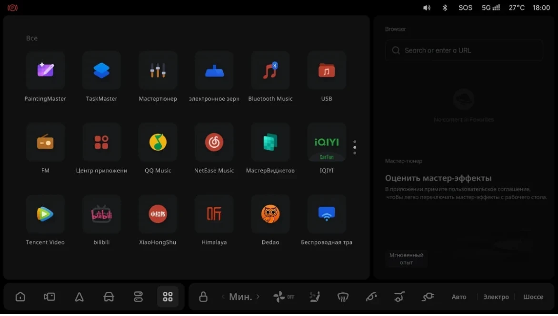Click the 27°C temperature readout

point(517,8)
